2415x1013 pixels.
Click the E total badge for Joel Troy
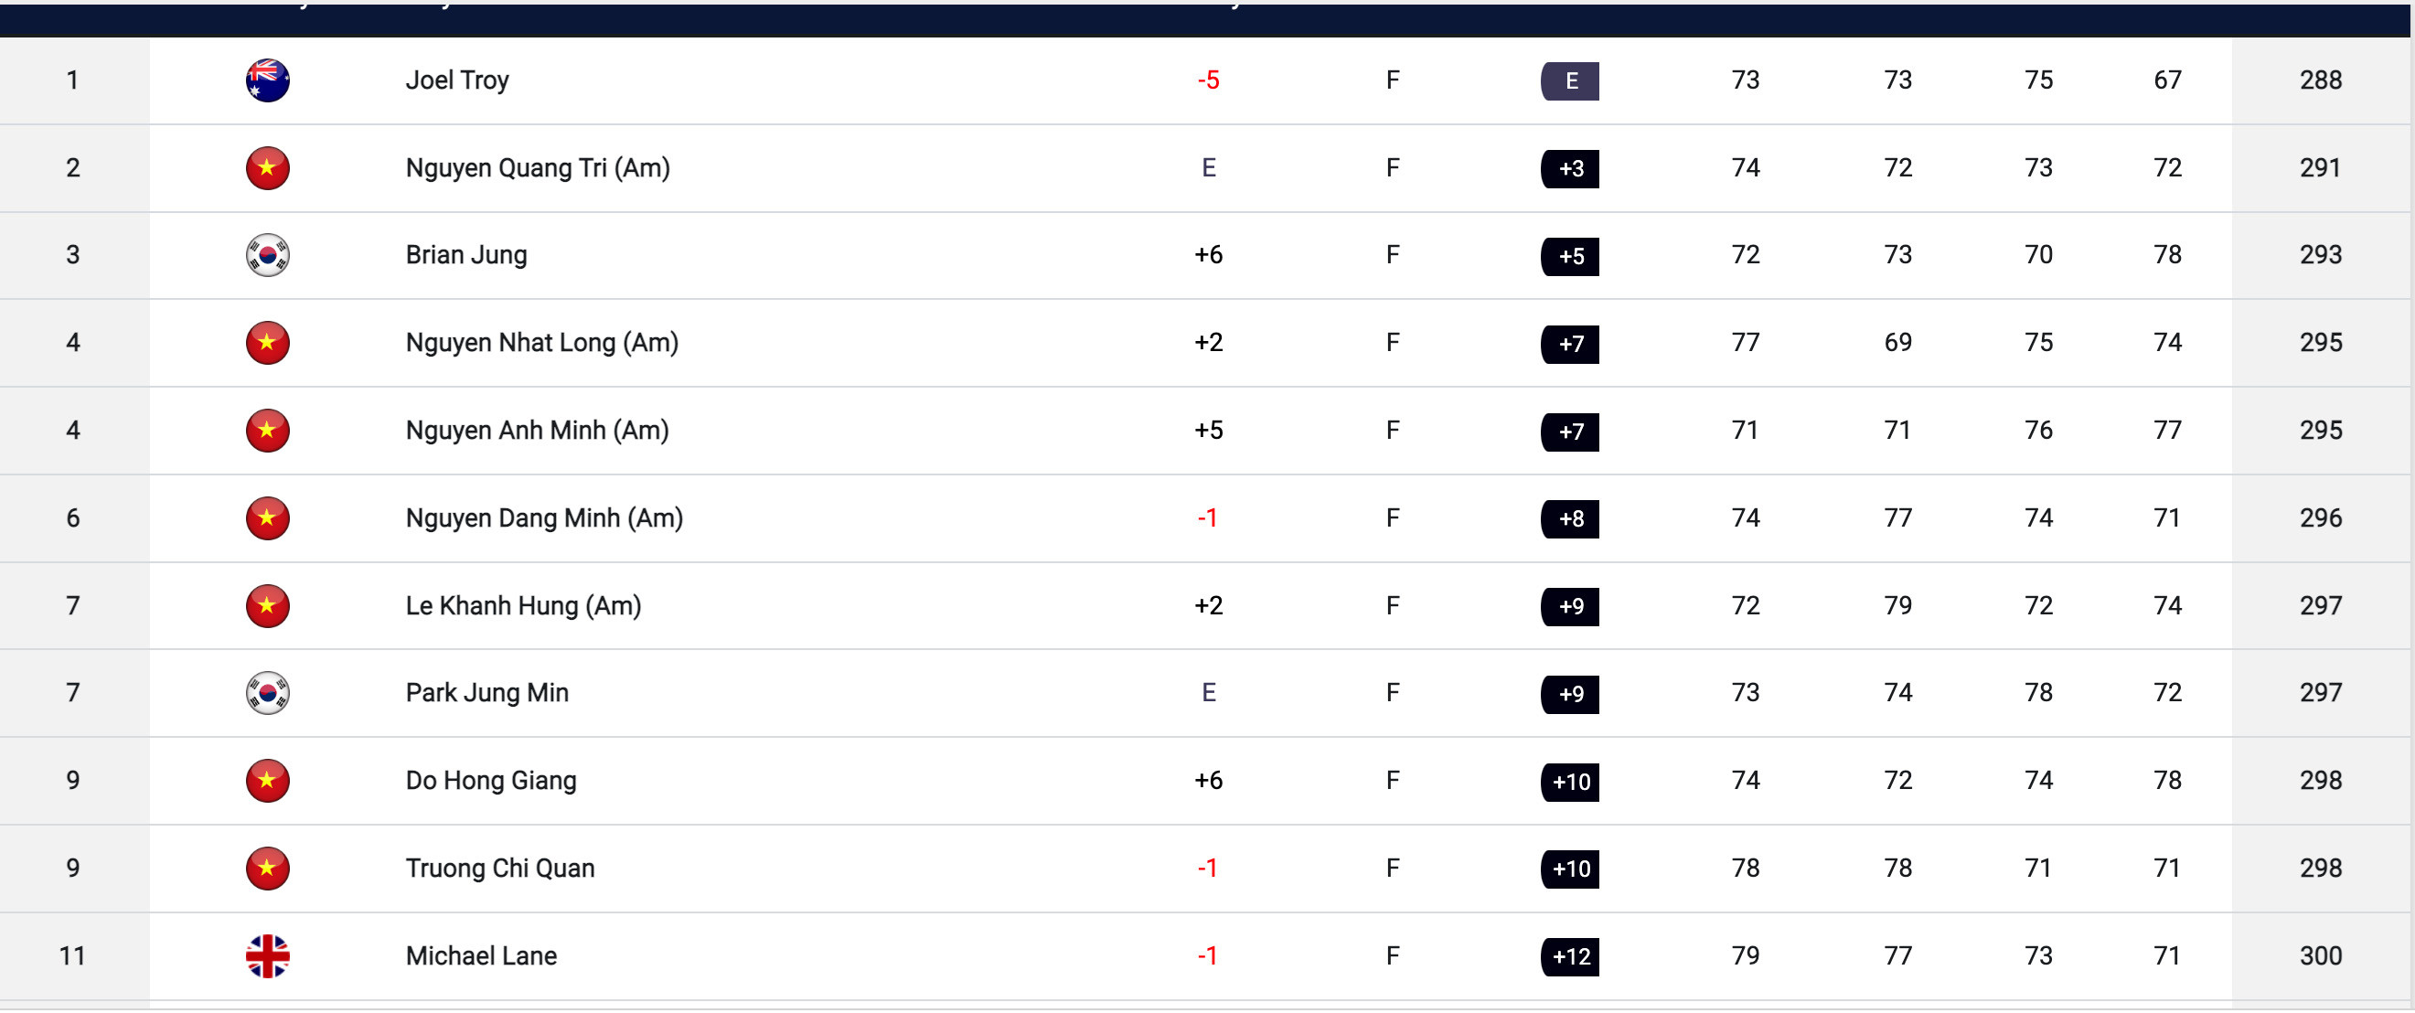point(1569,81)
